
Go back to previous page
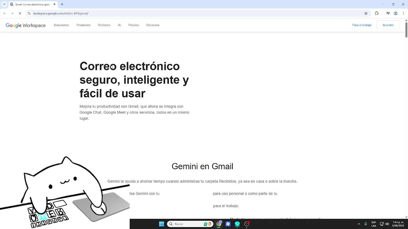tap(4, 13)
